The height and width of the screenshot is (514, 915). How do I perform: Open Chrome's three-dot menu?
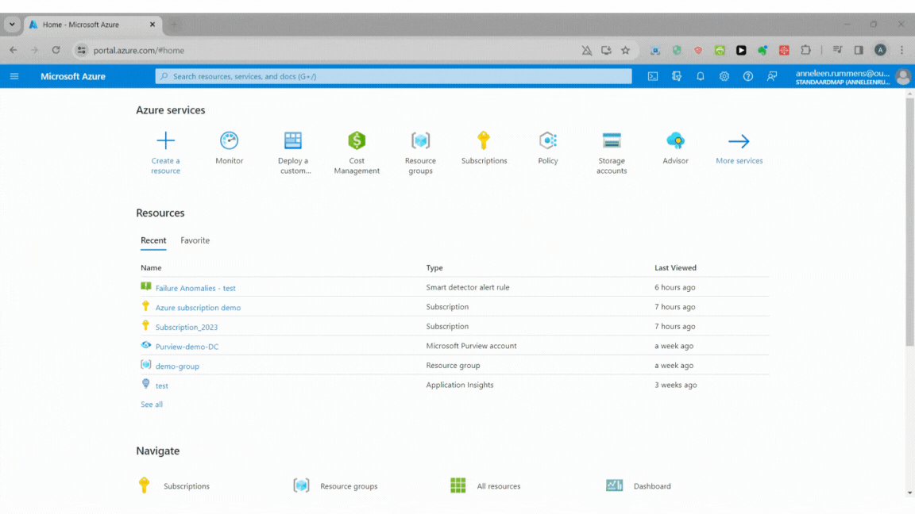coord(902,50)
